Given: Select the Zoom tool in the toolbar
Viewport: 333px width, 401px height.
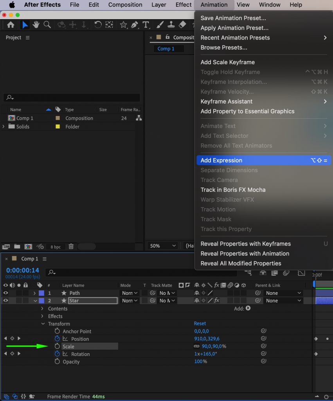Looking at the screenshot, I should pyautogui.click(x=47, y=24).
